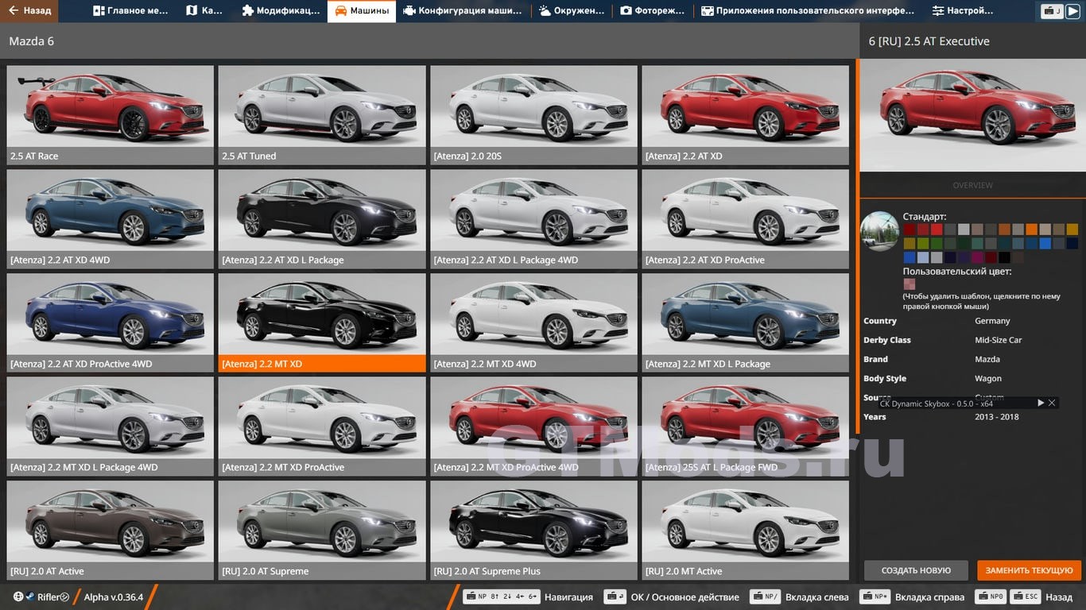Viewport: 1086px width, 610px height.
Task: Choose the red [Atenza] 2.2 AT XD
Action: [x=745, y=114]
